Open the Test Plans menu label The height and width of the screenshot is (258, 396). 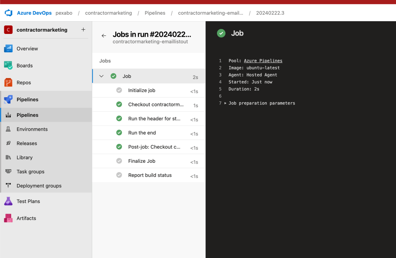pyautogui.click(x=28, y=201)
